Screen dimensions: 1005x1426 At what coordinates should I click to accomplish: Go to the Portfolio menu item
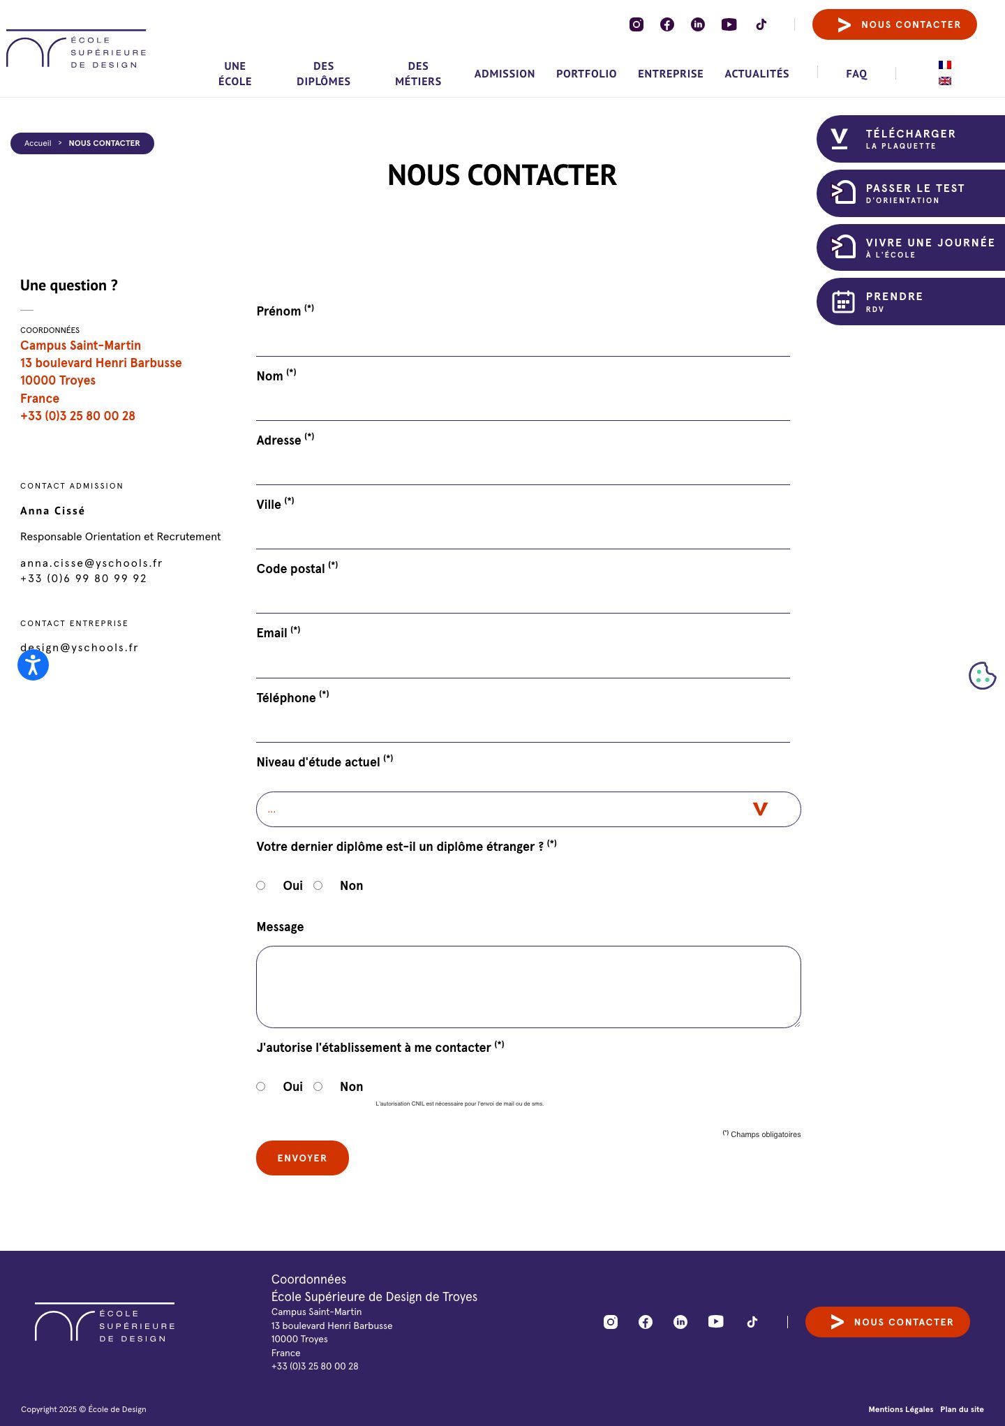pos(586,74)
